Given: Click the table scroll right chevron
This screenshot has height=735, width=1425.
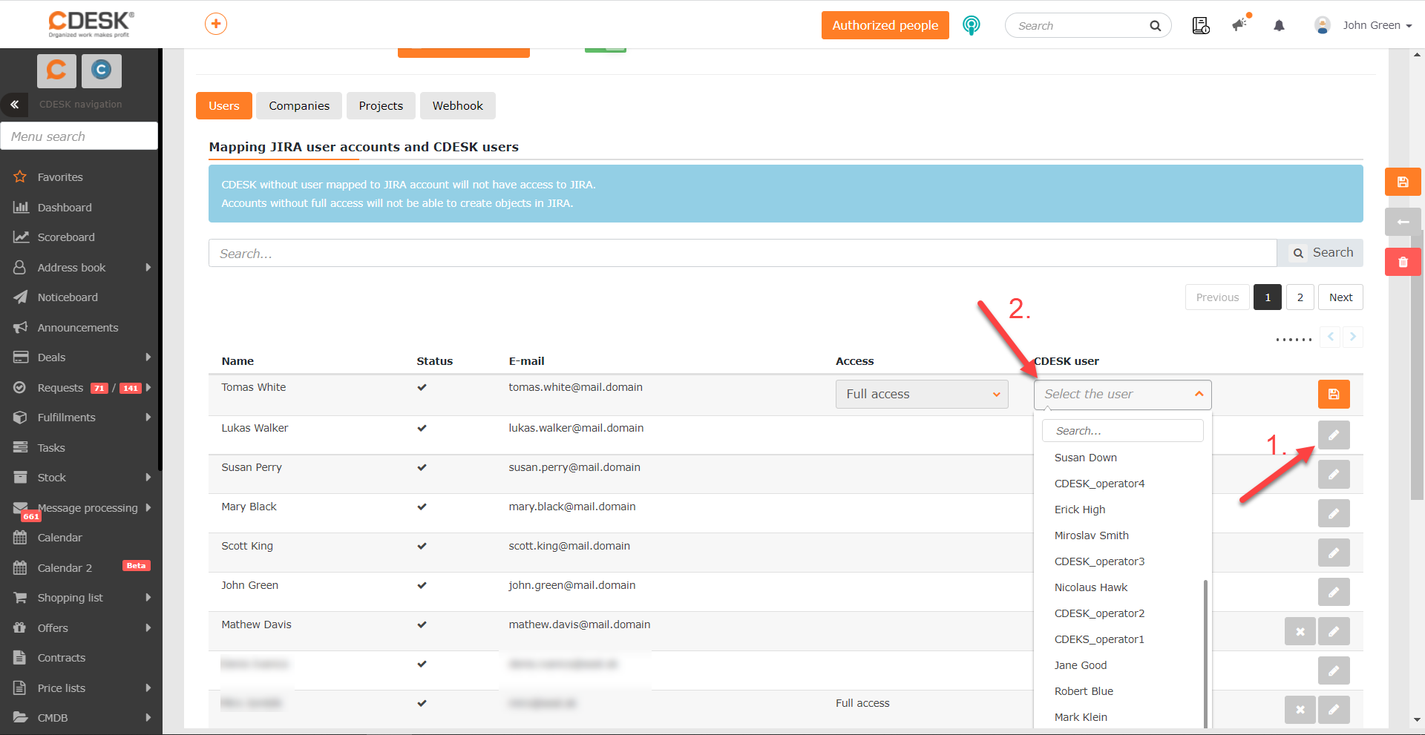Looking at the screenshot, I should [1353, 337].
